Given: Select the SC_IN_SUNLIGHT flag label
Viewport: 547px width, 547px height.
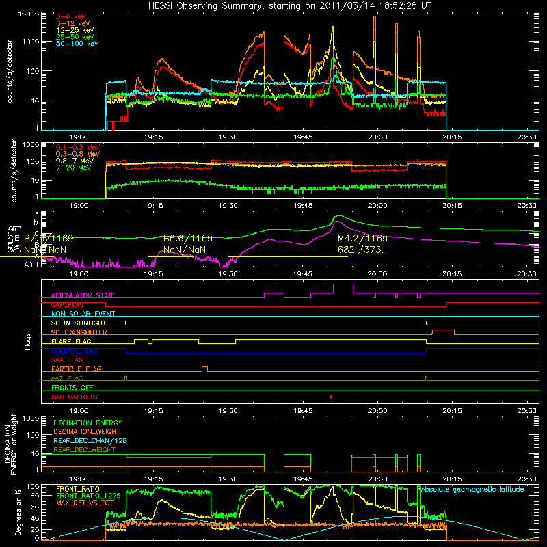Looking at the screenshot, I should point(79,323).
